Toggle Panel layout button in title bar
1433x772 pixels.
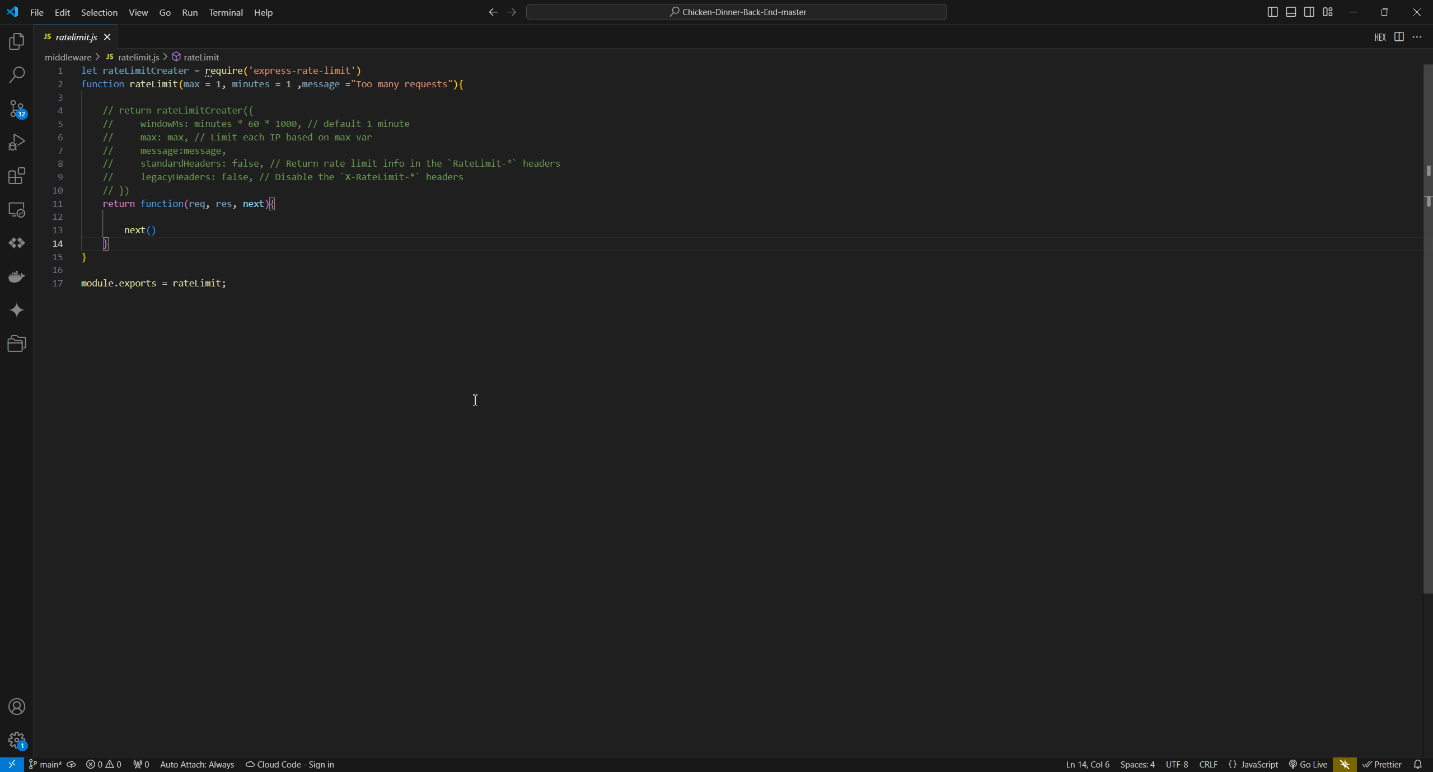tap(1291, 12)
